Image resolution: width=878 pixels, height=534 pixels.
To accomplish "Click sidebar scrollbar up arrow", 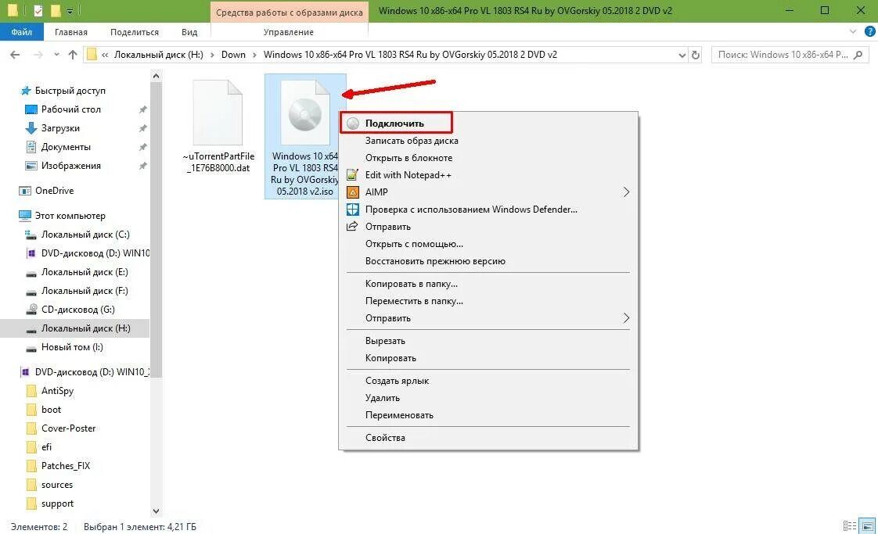I will click(x=157, y=76).
